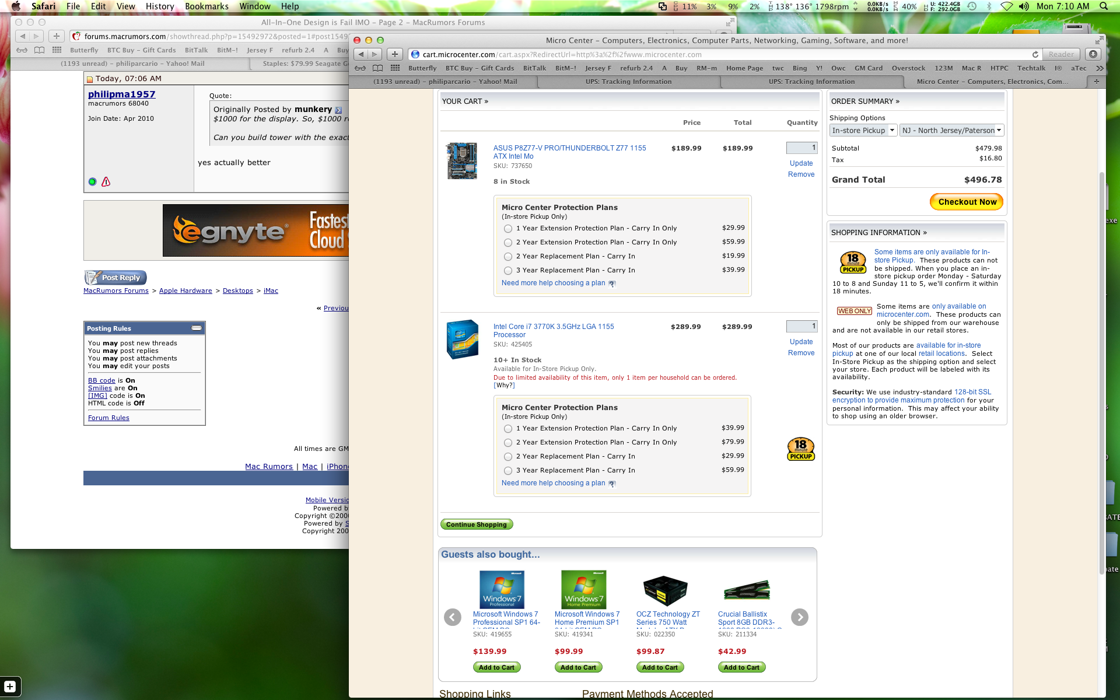
Task: Click the [Why?] link under Intel processor
Action: 504,385
